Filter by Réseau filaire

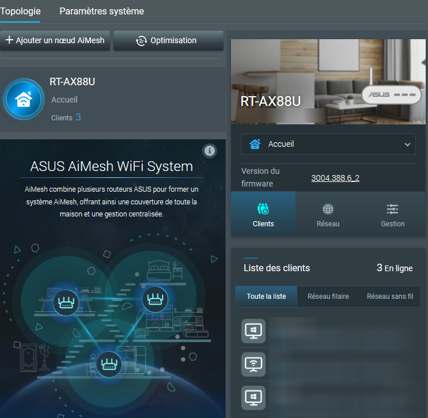(328, 297)
